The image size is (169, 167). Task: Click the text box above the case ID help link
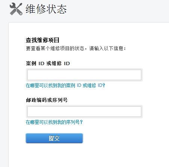(x=84, y=75)
